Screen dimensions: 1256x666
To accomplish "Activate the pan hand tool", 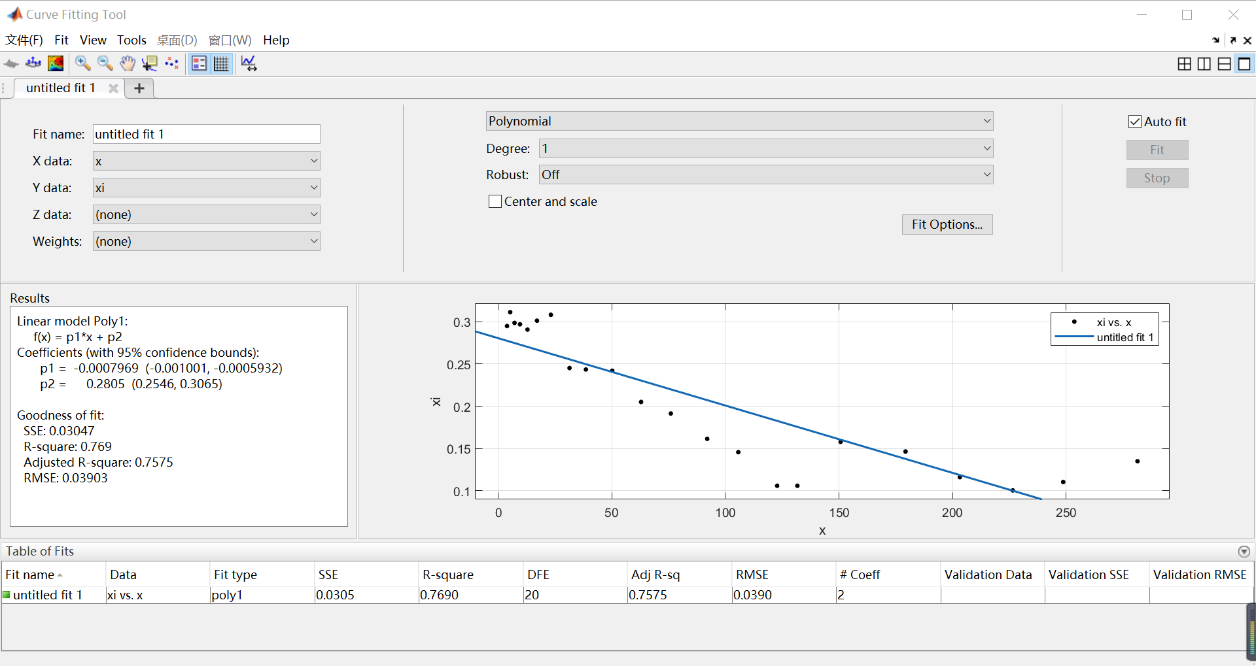I will 127,63.
